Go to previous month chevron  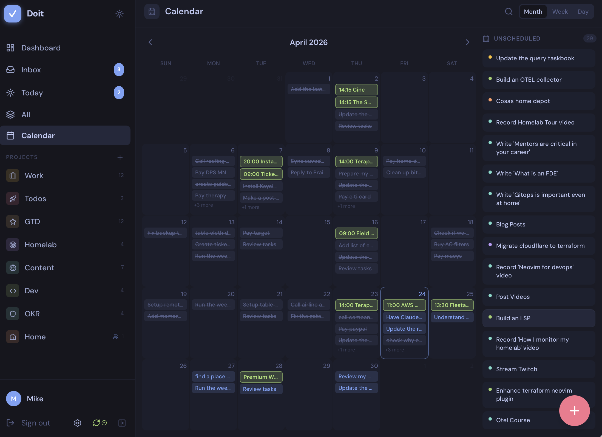click(x=150, y=42)
